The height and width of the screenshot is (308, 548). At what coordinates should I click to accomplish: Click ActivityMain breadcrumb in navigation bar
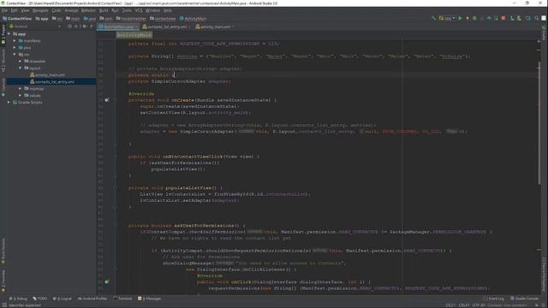pos(193,19)
